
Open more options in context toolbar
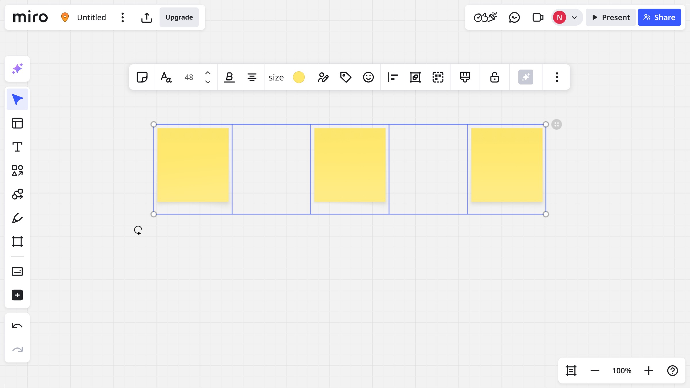tap(557, 77)
